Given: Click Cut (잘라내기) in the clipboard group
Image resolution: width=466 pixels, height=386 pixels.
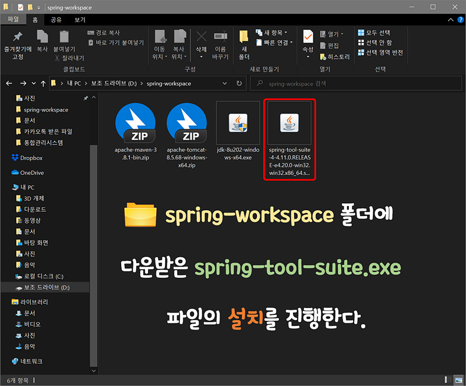Looking at the screenshot, I should point(69,58).
